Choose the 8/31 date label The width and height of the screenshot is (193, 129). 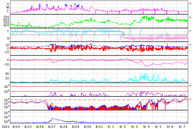coord(99,127)
